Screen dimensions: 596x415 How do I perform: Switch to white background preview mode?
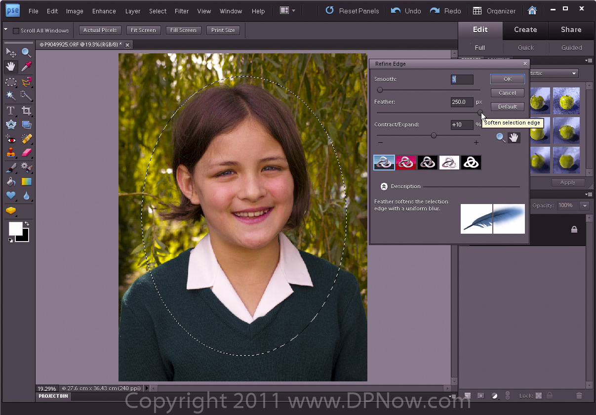click(449, 163)
